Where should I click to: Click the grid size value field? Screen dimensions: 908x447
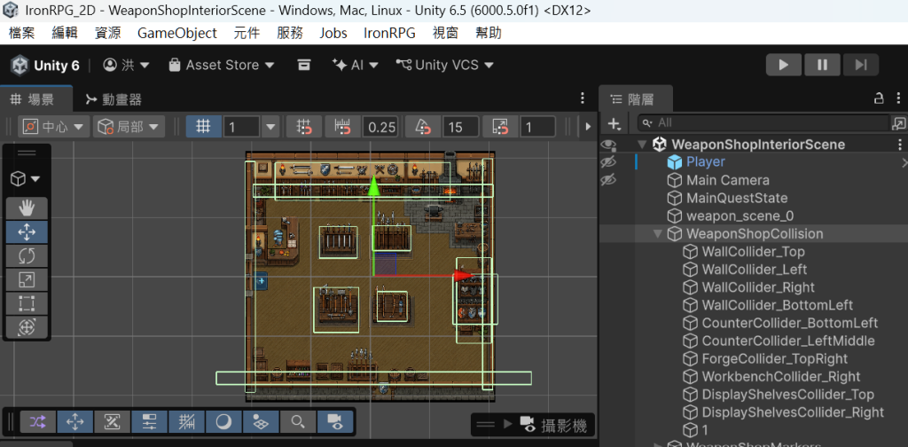[241, 127]
